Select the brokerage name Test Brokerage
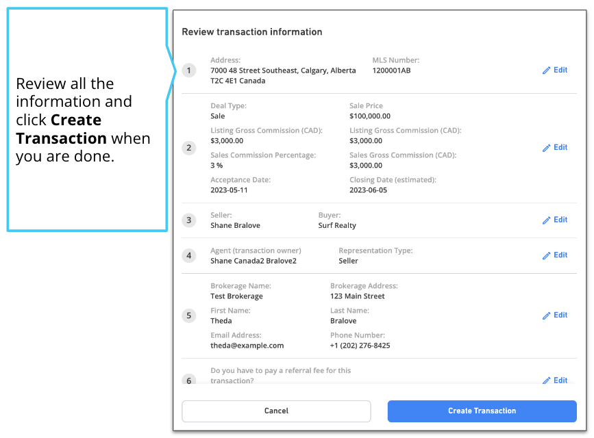Viewport: 594px width, 438px height. point(237,296)
